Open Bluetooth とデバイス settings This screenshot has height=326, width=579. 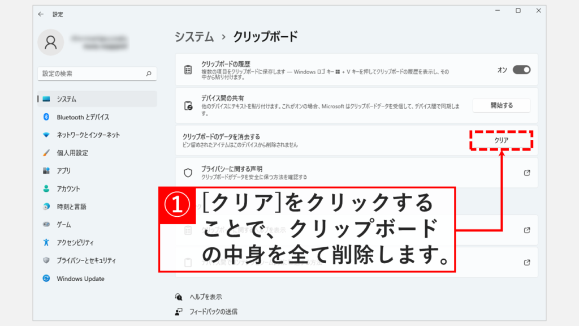click(x=83, y=117)
